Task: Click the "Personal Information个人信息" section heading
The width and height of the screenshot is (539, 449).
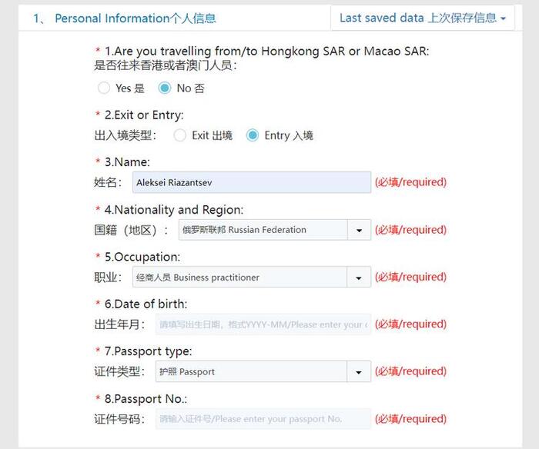Action: pos(135,18)
